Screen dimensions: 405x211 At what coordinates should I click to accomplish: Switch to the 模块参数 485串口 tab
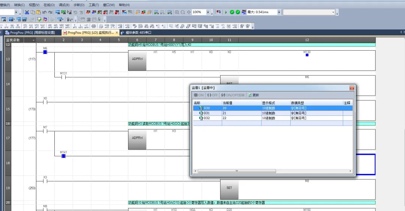click(136, 33)
